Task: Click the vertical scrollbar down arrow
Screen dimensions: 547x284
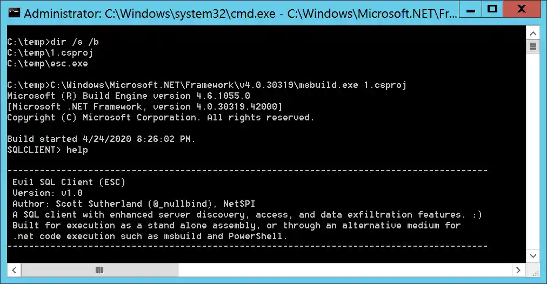Action: tap(532, 255)
